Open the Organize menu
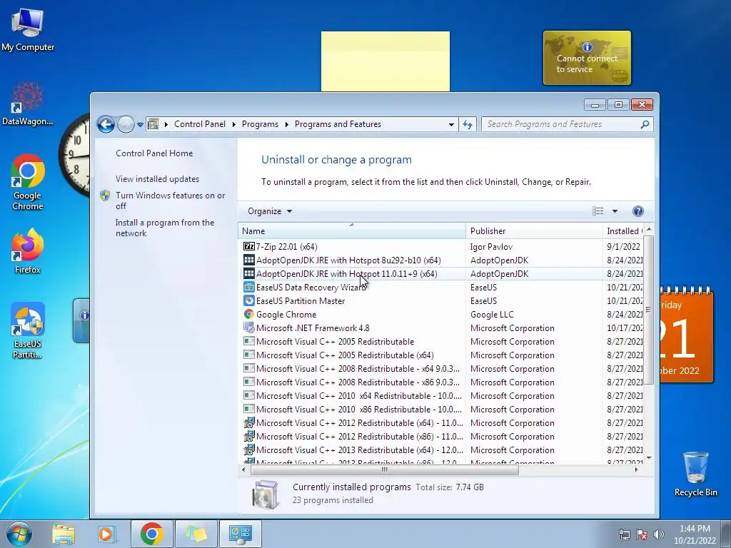731x548 pixels. coord(270,211)
